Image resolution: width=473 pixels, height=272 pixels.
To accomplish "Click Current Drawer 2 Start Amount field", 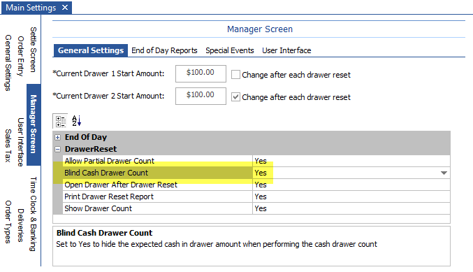I will pos(201,96).
